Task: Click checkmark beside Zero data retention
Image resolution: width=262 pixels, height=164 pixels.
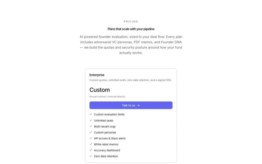Action: point(91,156)
